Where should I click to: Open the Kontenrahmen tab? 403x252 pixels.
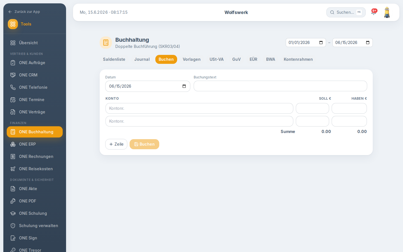(x=298, y=59)
